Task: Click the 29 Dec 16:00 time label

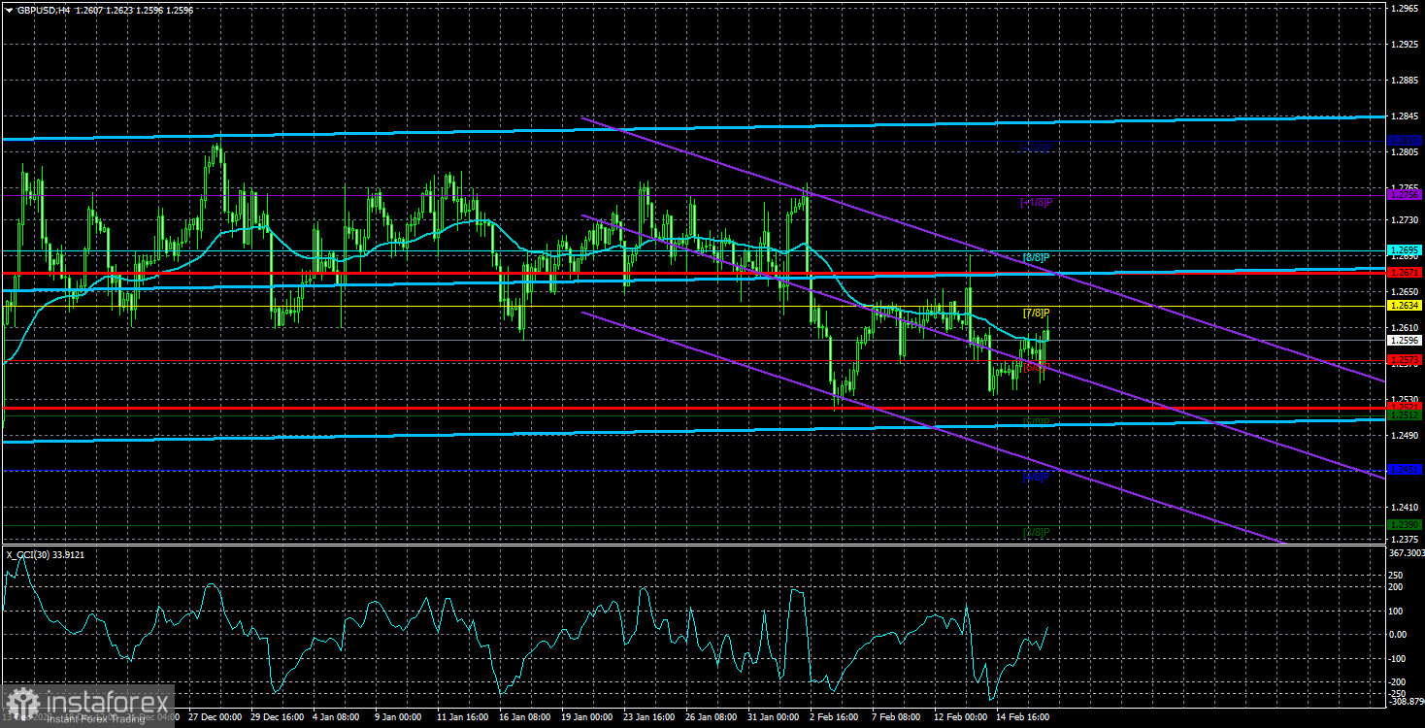Action: (278, 717)
